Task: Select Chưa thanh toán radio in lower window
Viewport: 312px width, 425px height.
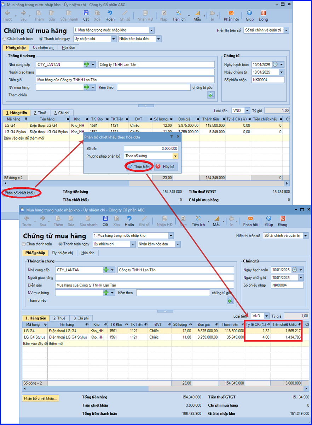Action: tap(24, 244)
